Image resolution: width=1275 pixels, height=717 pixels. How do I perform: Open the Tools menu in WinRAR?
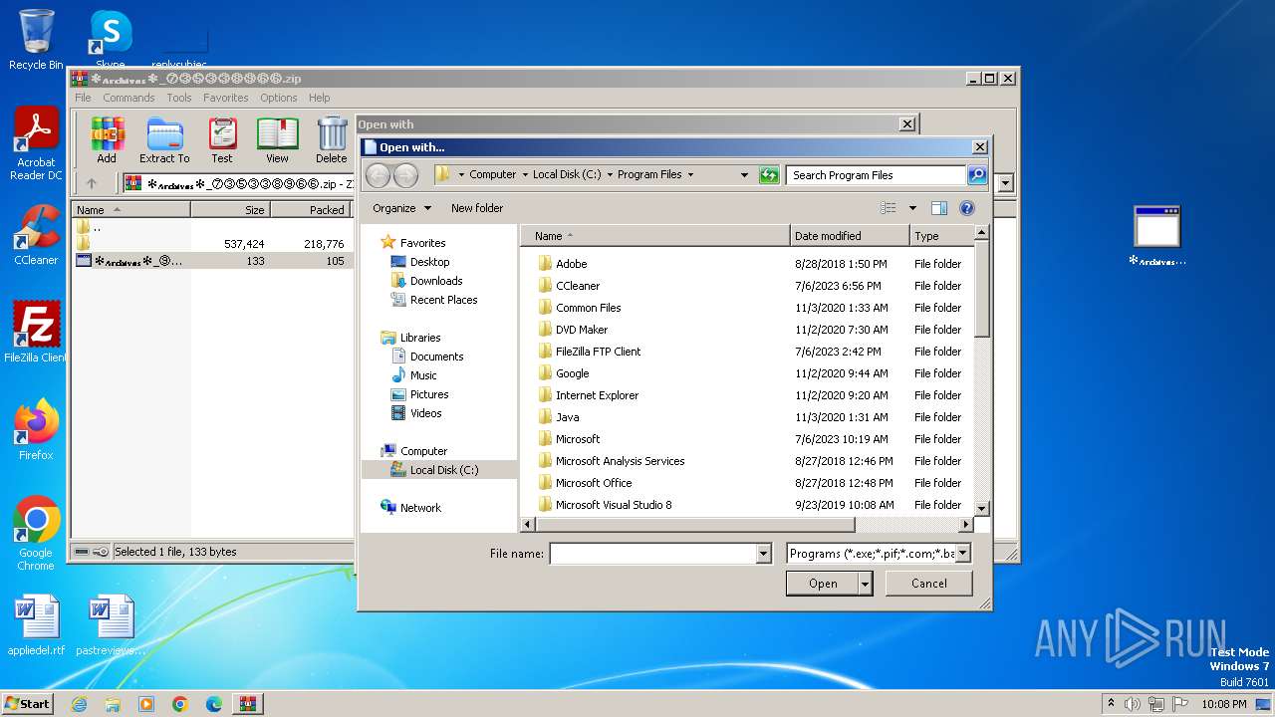pos(179,98)
